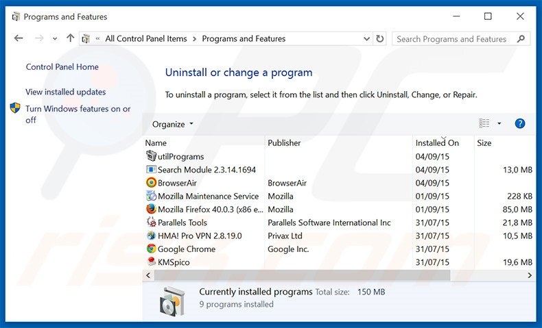
Task: Click the 228 KB size value
Action: pyautogui.click(x=519, y=197)
